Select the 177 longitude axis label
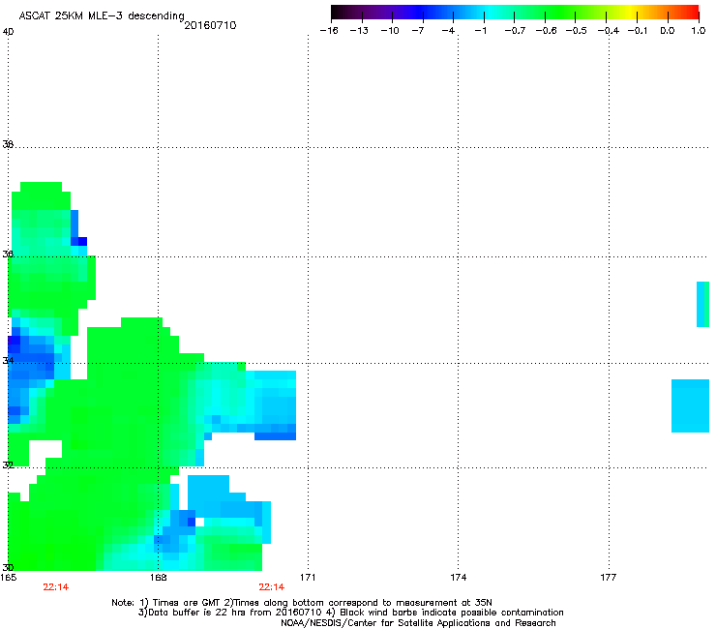Image resolution: width=716 pixels, height=629 pixels. (609, 578)
